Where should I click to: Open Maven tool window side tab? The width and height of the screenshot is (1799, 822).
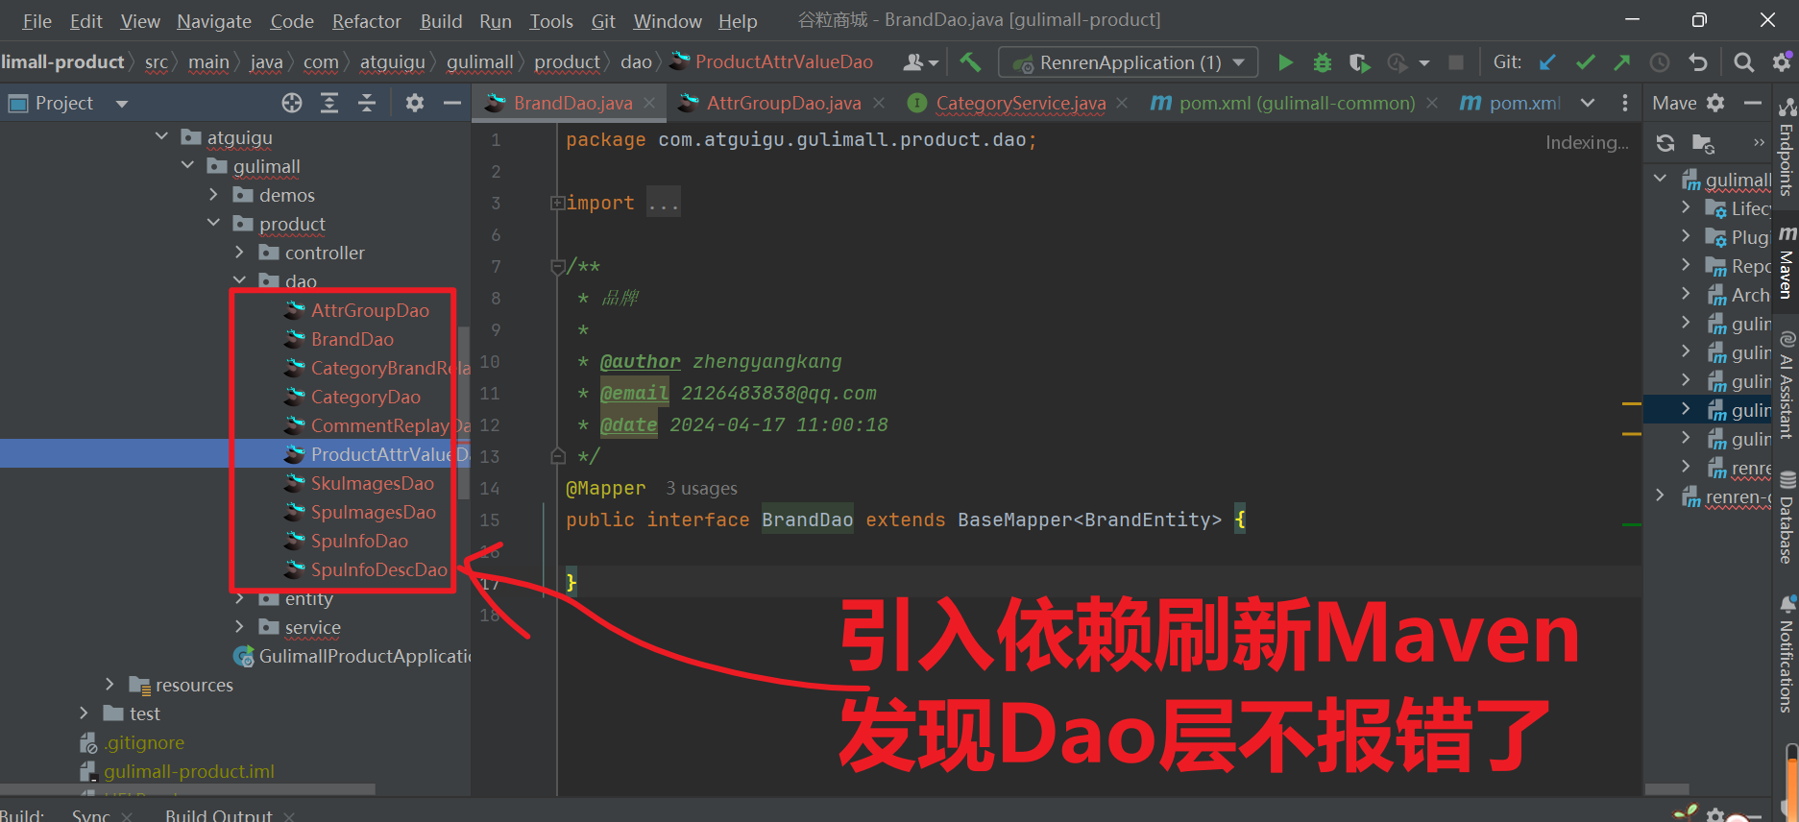[1786, 264]
